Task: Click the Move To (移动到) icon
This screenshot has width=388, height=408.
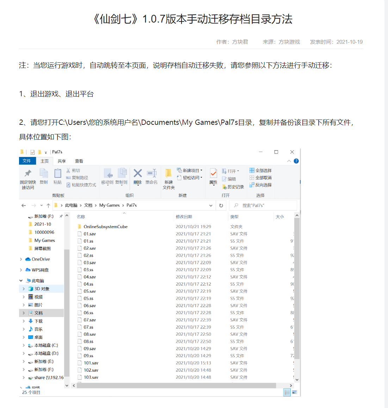Action: pos(107,173)
